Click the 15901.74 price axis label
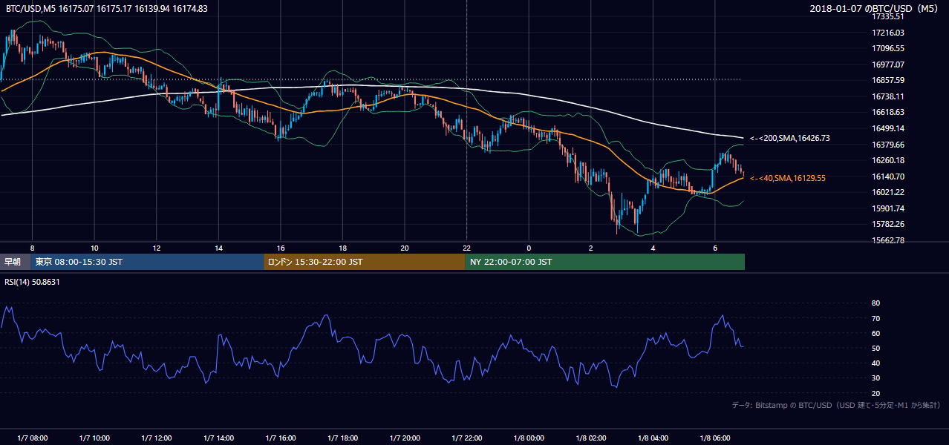The image size is (949, 445). pyautogui.click(x=887, y=208)
